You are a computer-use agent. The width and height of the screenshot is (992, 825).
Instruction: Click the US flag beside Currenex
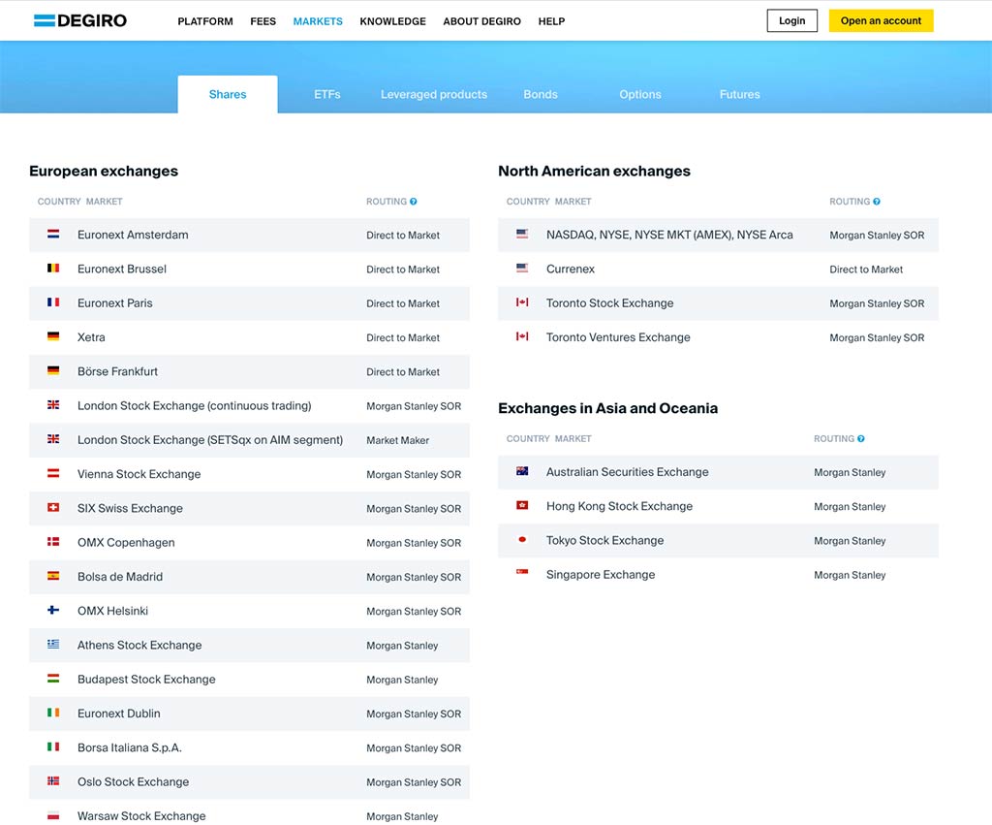pyautogui.click(x=522, y=269)
